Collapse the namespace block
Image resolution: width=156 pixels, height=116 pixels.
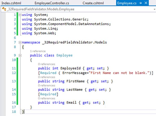20,42
